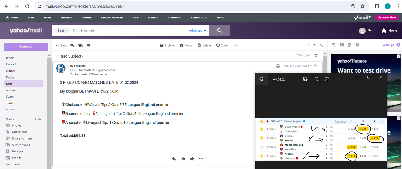Viewport: 402px width, 169px height.
Task: Toggle the unread dot beside (No Subject)
Action: pos(57,56)
